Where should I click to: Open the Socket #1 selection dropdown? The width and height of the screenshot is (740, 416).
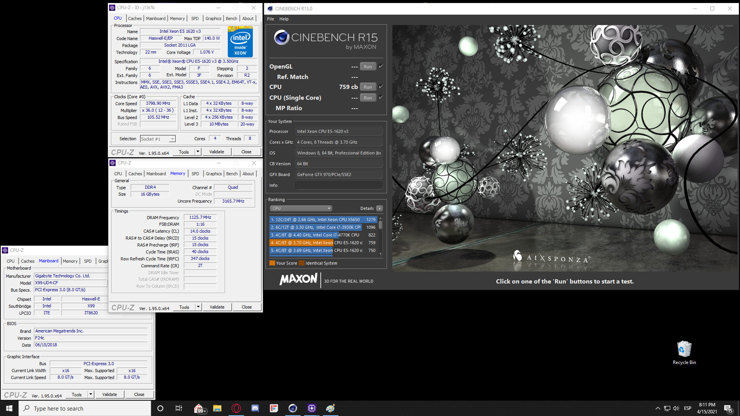[x=158, y=139]
